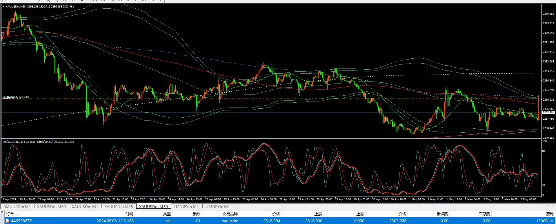Close the terminal panel with the small x
This screenshot has height=224, width=556.
click(x=2, y=212)
